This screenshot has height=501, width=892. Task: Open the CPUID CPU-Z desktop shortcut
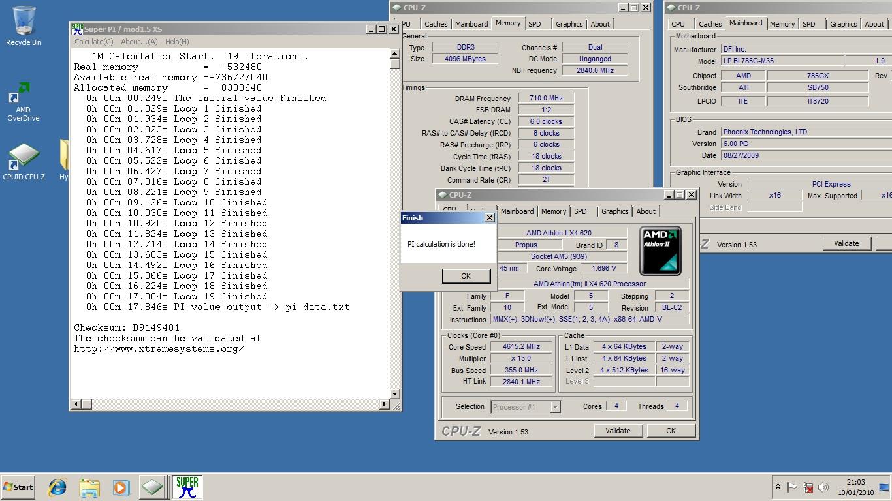point(24,162)
